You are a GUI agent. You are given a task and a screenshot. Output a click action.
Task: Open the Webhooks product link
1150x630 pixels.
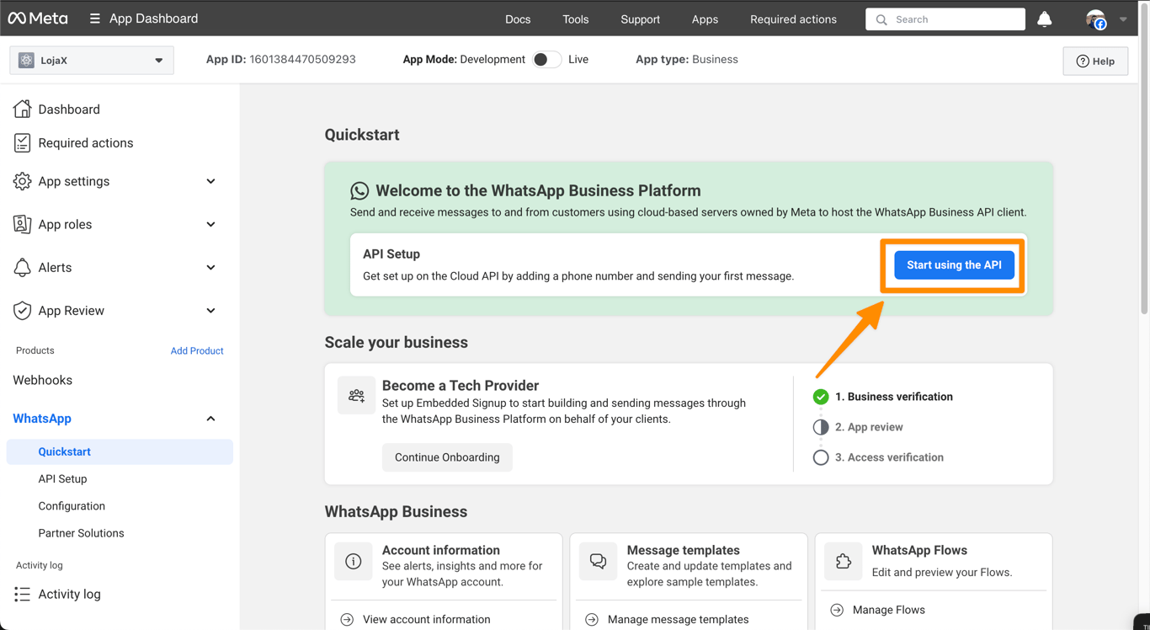coord(42,380)
